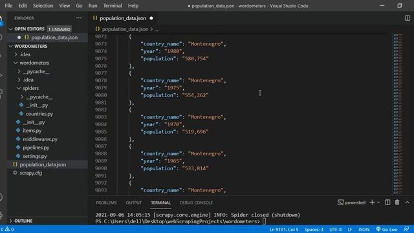Image resolution: width=414 pixels, height=233 pixels.
Task: Click Python icon beside pipelines.py
Action: [x=18, y=148]
